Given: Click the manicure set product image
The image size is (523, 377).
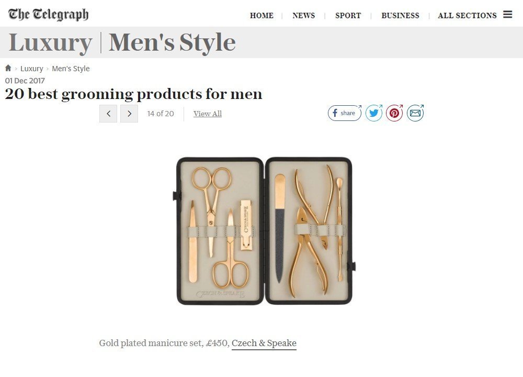Looking at the screenshot, I should 264,231.
